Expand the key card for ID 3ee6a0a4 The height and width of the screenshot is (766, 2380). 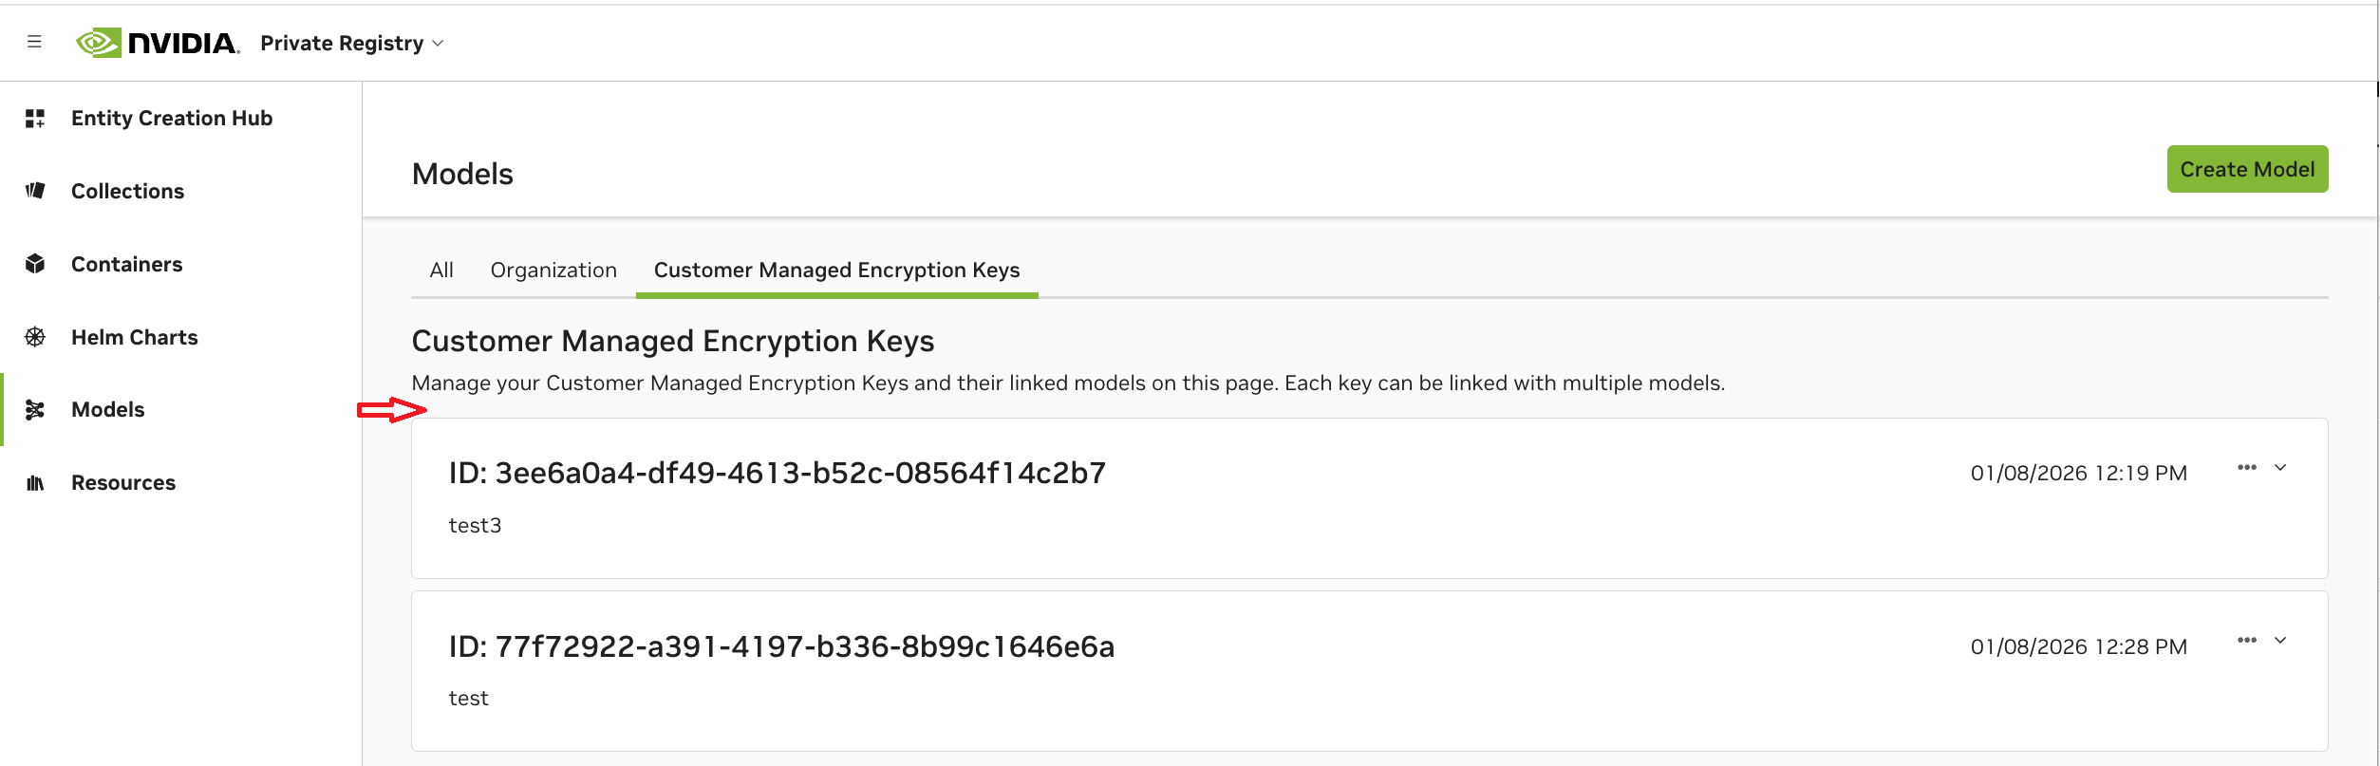[2278, 468]
